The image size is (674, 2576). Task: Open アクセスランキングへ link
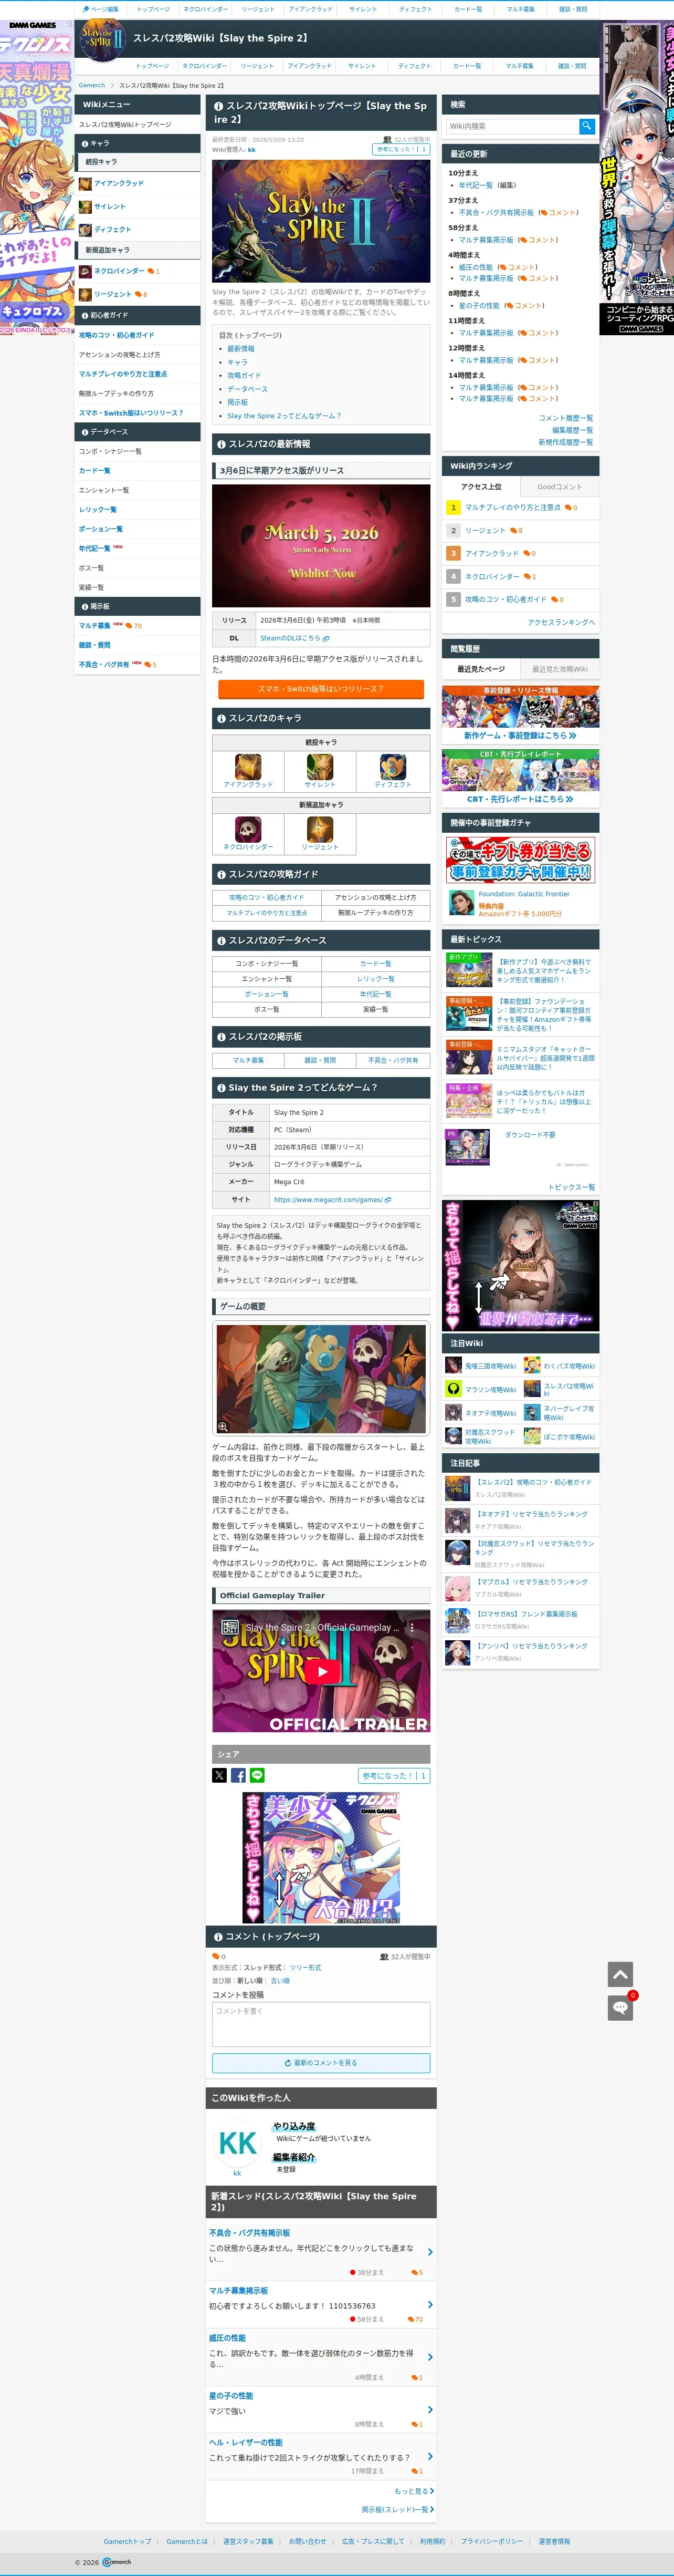click(561, 622)
